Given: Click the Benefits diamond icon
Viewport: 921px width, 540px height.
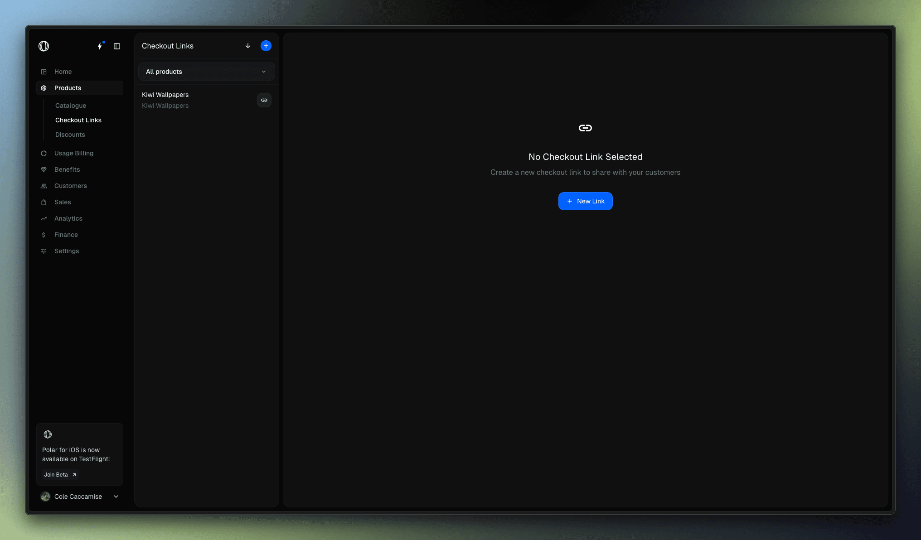Looking at the screenshot, I should click(x=44, y=169).
